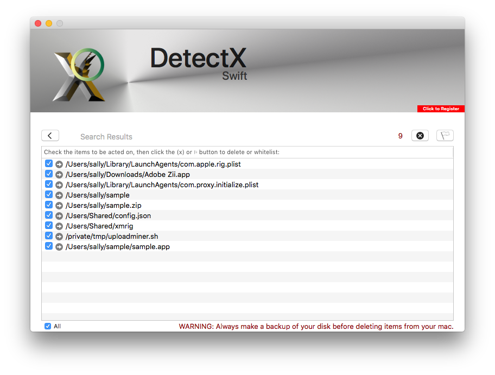Select the /Users/sally/Downloads/Adobe Zii.app path
This screenshot has width=495, height=375.
[x=128, y=175]
